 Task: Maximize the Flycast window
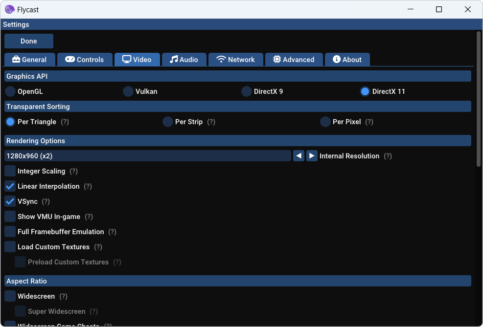tap(439, 10)
